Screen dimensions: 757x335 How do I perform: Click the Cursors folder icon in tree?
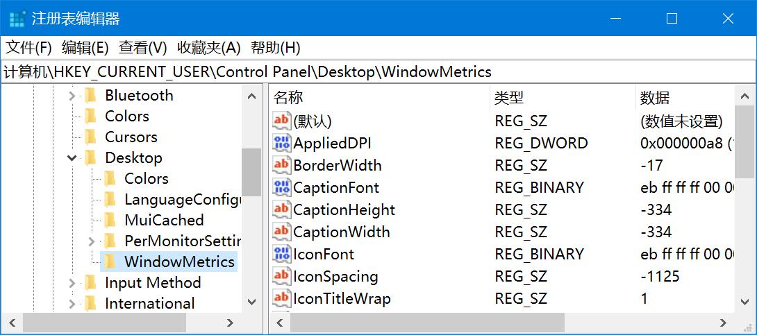tap(90, 137)
